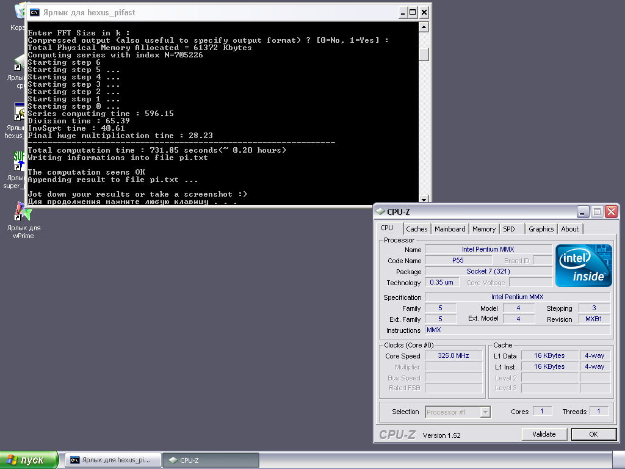Click the Instructions field showing MMX
Viewport: 625px width, 469px height.
point(518,330)
